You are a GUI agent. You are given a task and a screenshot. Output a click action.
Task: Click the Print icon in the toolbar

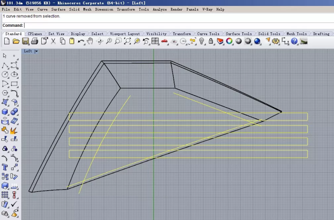[35, 41]
